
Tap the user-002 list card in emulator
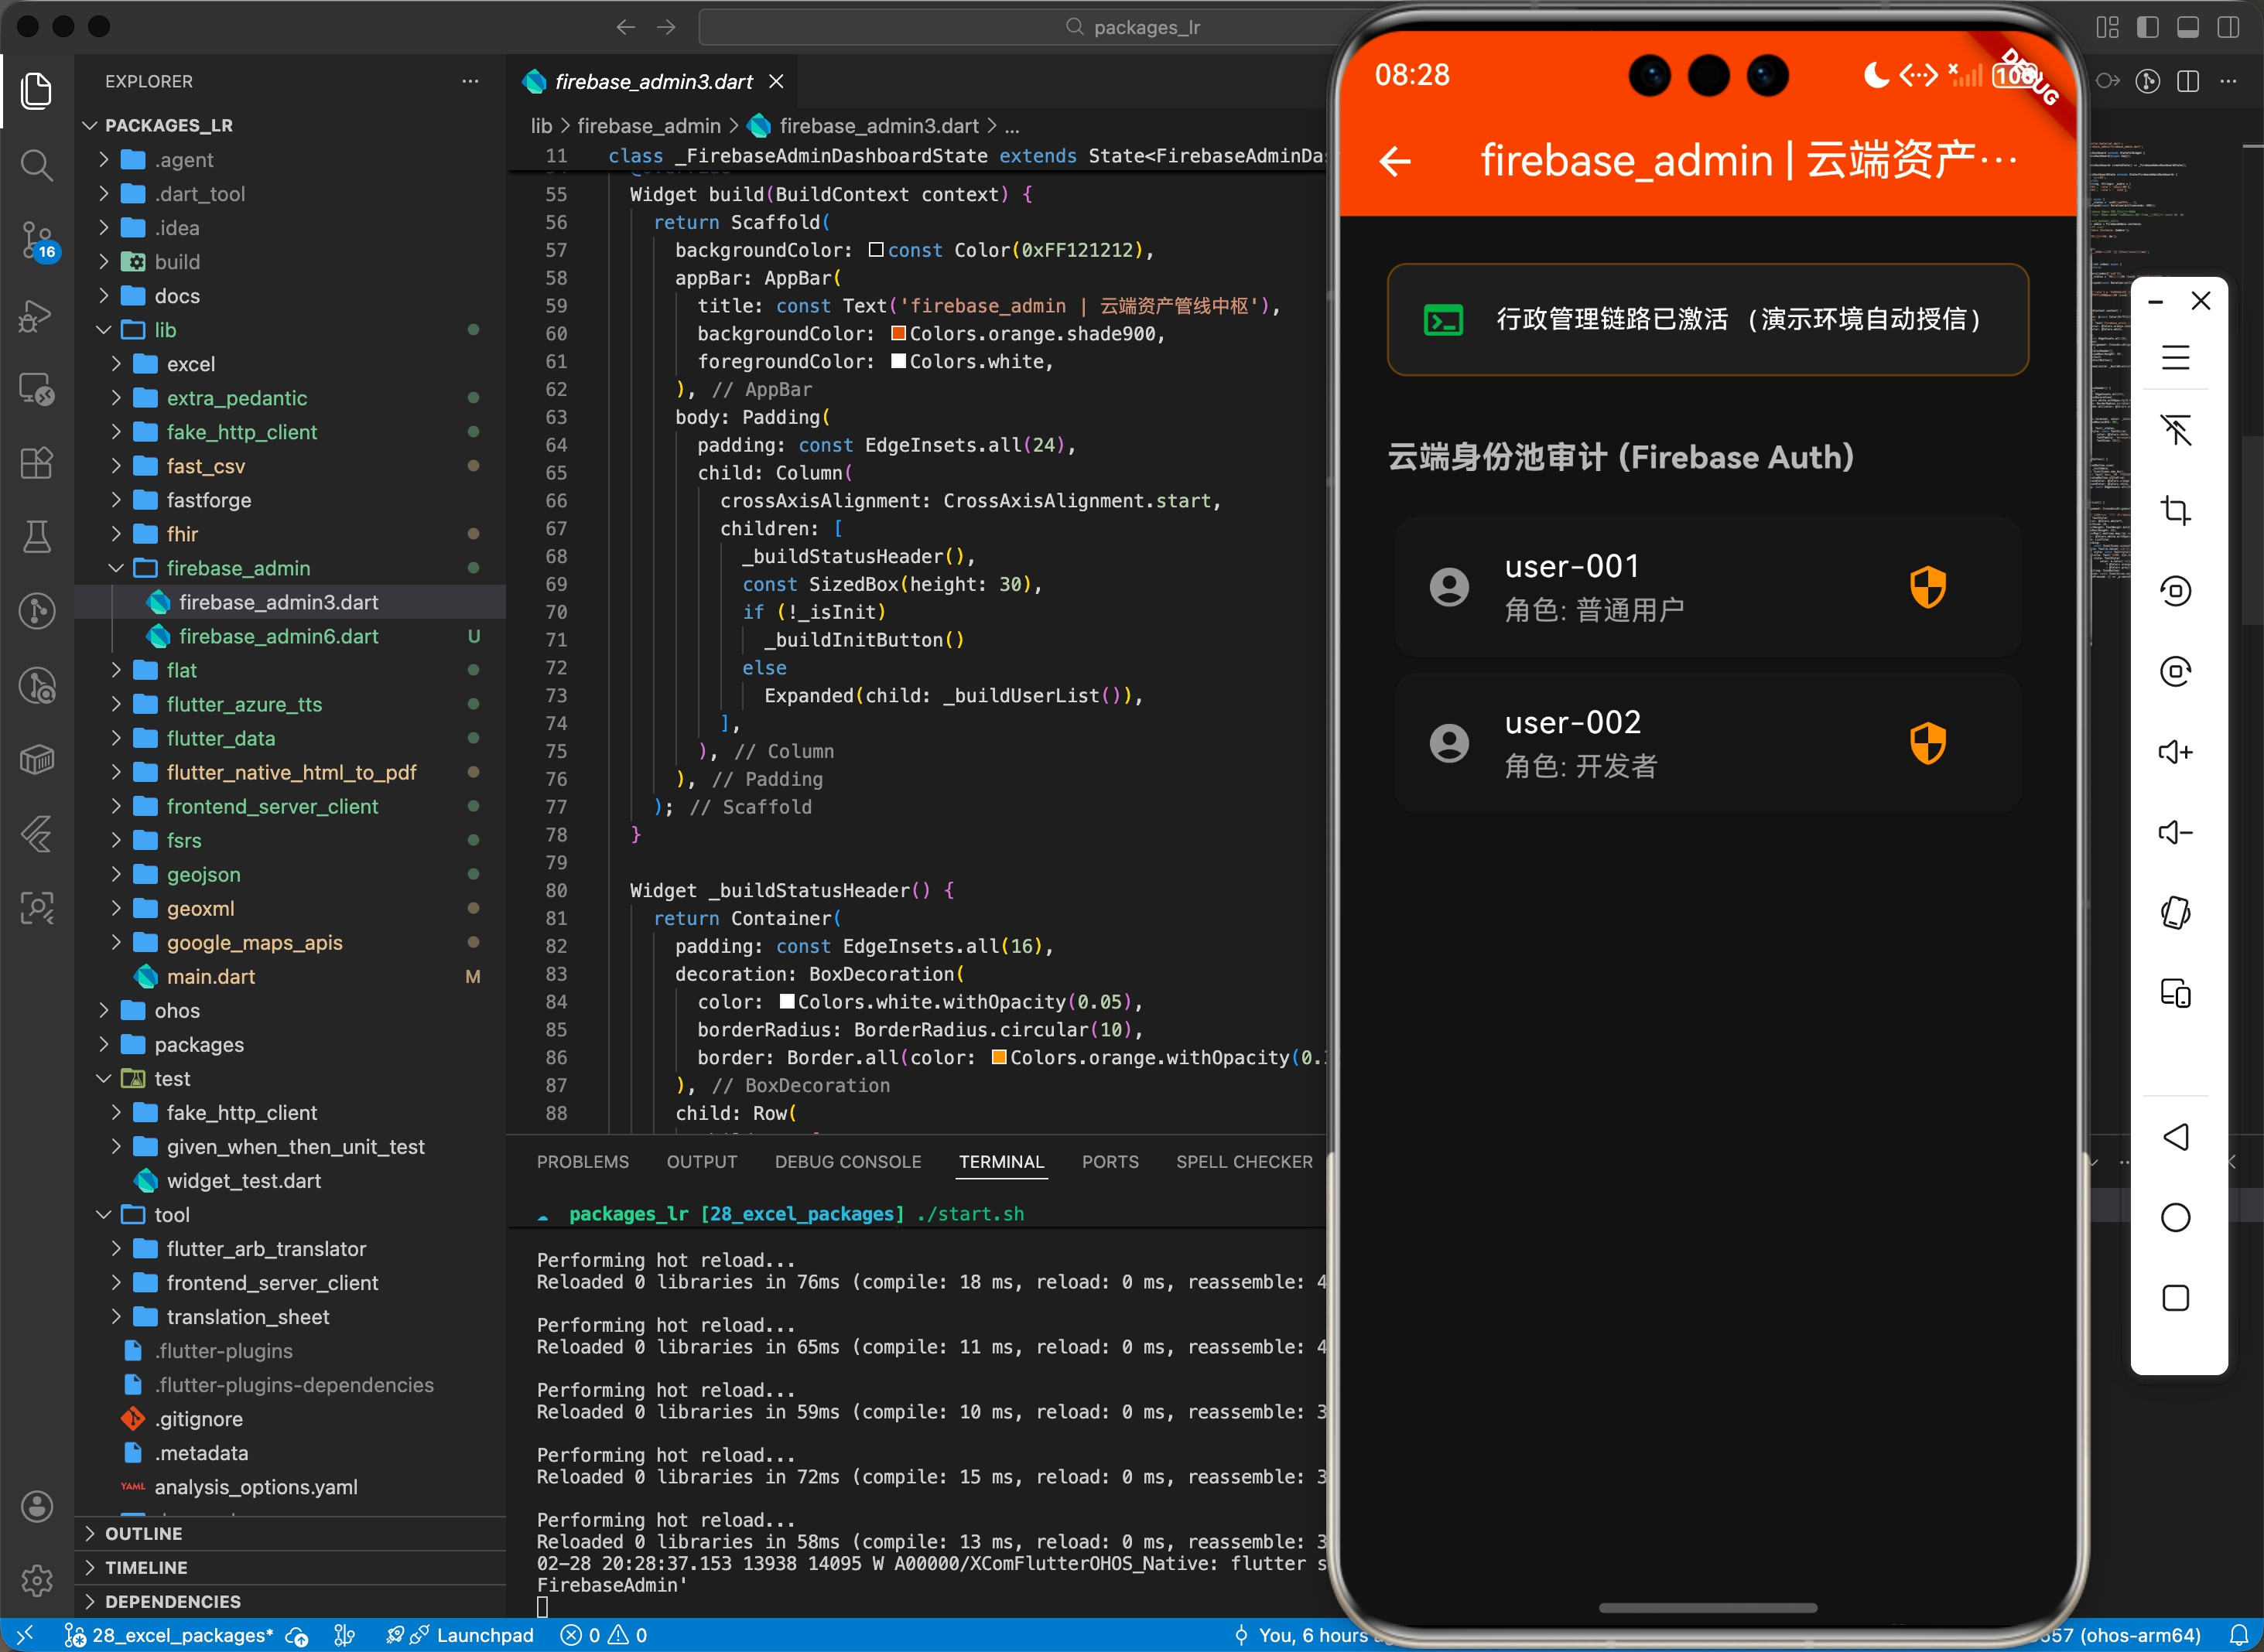point(1707,743)
